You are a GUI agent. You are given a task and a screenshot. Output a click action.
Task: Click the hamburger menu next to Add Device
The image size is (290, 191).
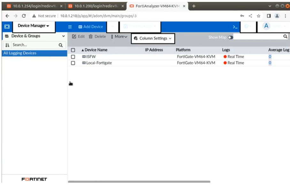70,27
